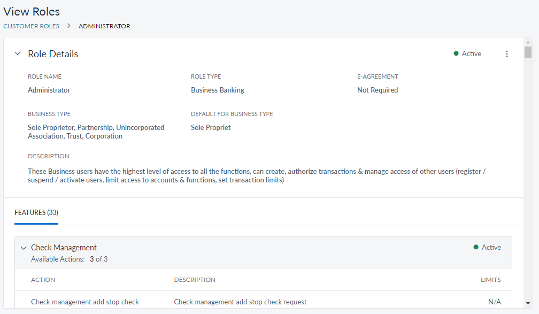Select the Administrator breadcrumb item
Viewport: 539px width, 314px height.
(104, 26)
